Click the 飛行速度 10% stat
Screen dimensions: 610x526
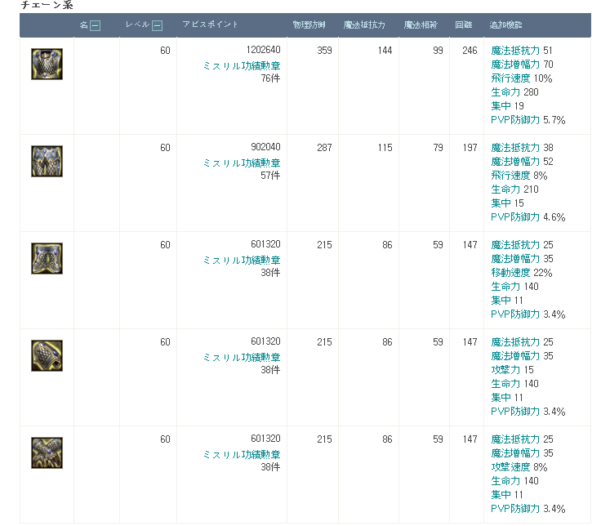tap(522, 78)
